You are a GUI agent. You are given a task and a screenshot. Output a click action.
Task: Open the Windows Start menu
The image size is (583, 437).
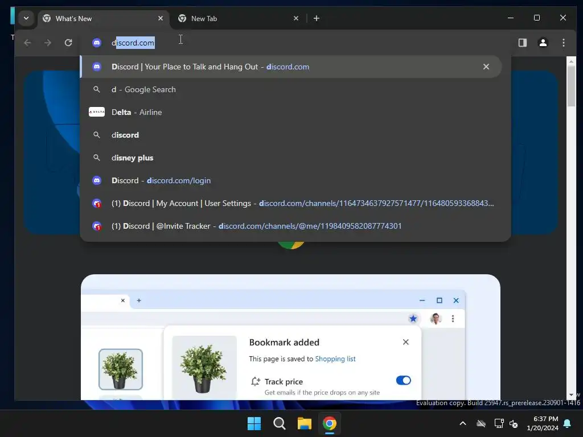click(x=254, y=423)
